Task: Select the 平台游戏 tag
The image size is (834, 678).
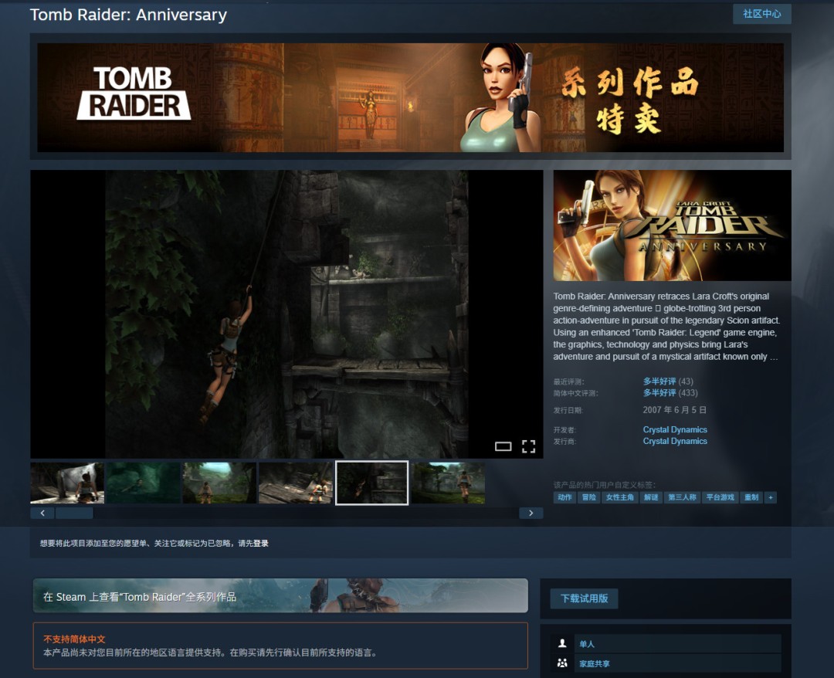Action: click(x=720, y=497)
